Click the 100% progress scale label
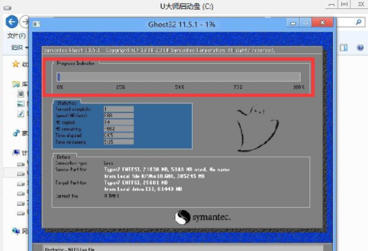 [299, 87]
